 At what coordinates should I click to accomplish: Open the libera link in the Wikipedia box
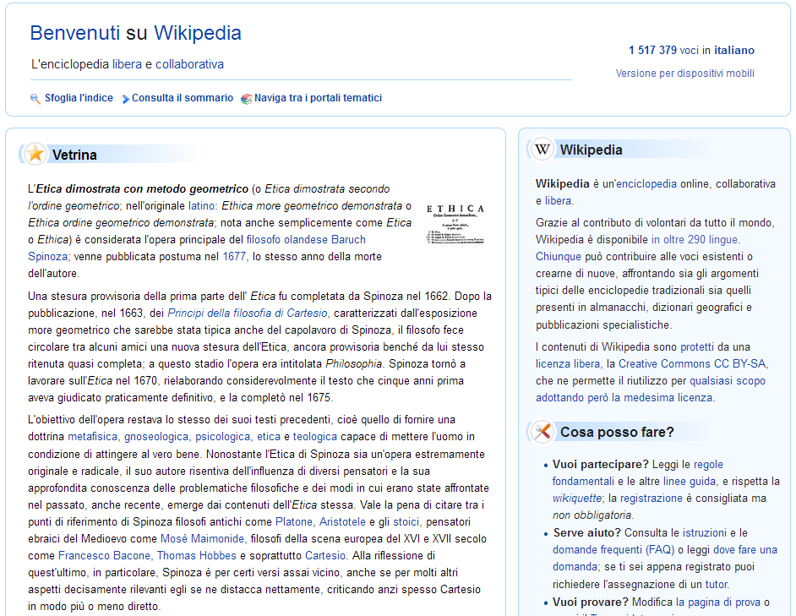point(558,200)
